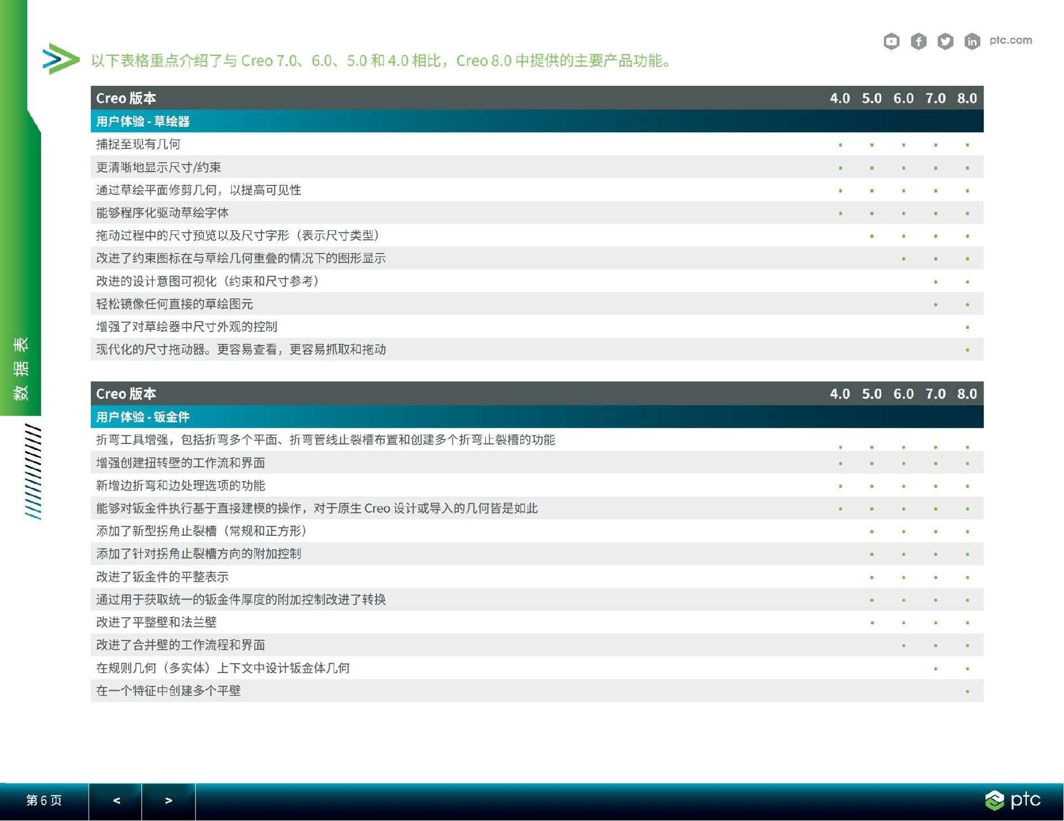Screen dimensions: 1064x821
Task: Open the YouTube social icon
Action: (891, 42)
